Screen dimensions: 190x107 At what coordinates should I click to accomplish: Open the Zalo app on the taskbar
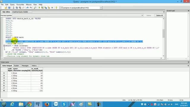(x=56, y=104)
